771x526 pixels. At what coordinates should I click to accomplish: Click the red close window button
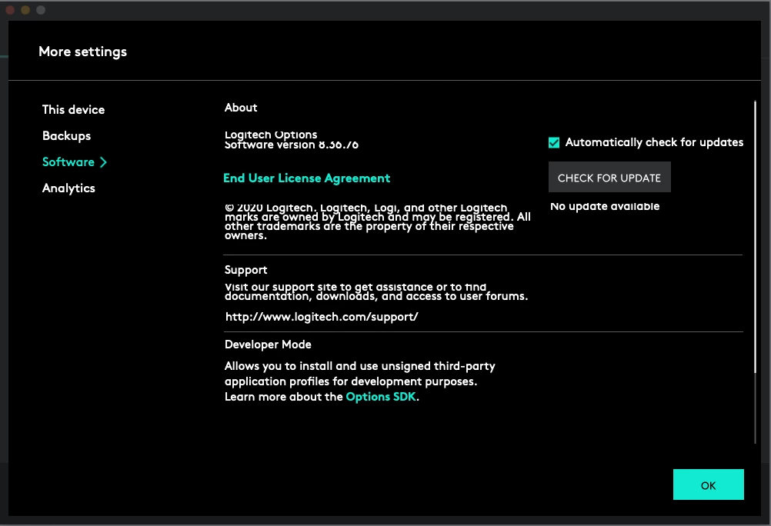(x=10, y=10)
